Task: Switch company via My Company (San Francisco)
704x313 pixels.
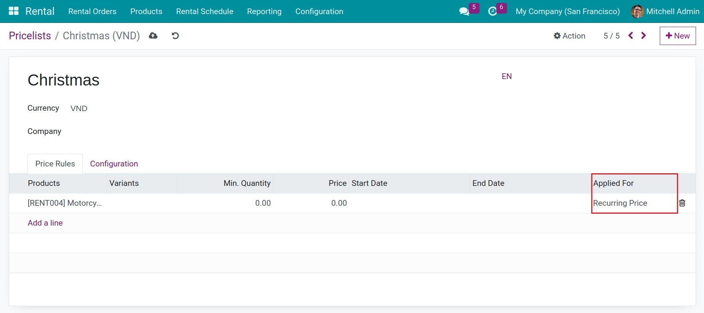Action: click(x=567, y=11)
